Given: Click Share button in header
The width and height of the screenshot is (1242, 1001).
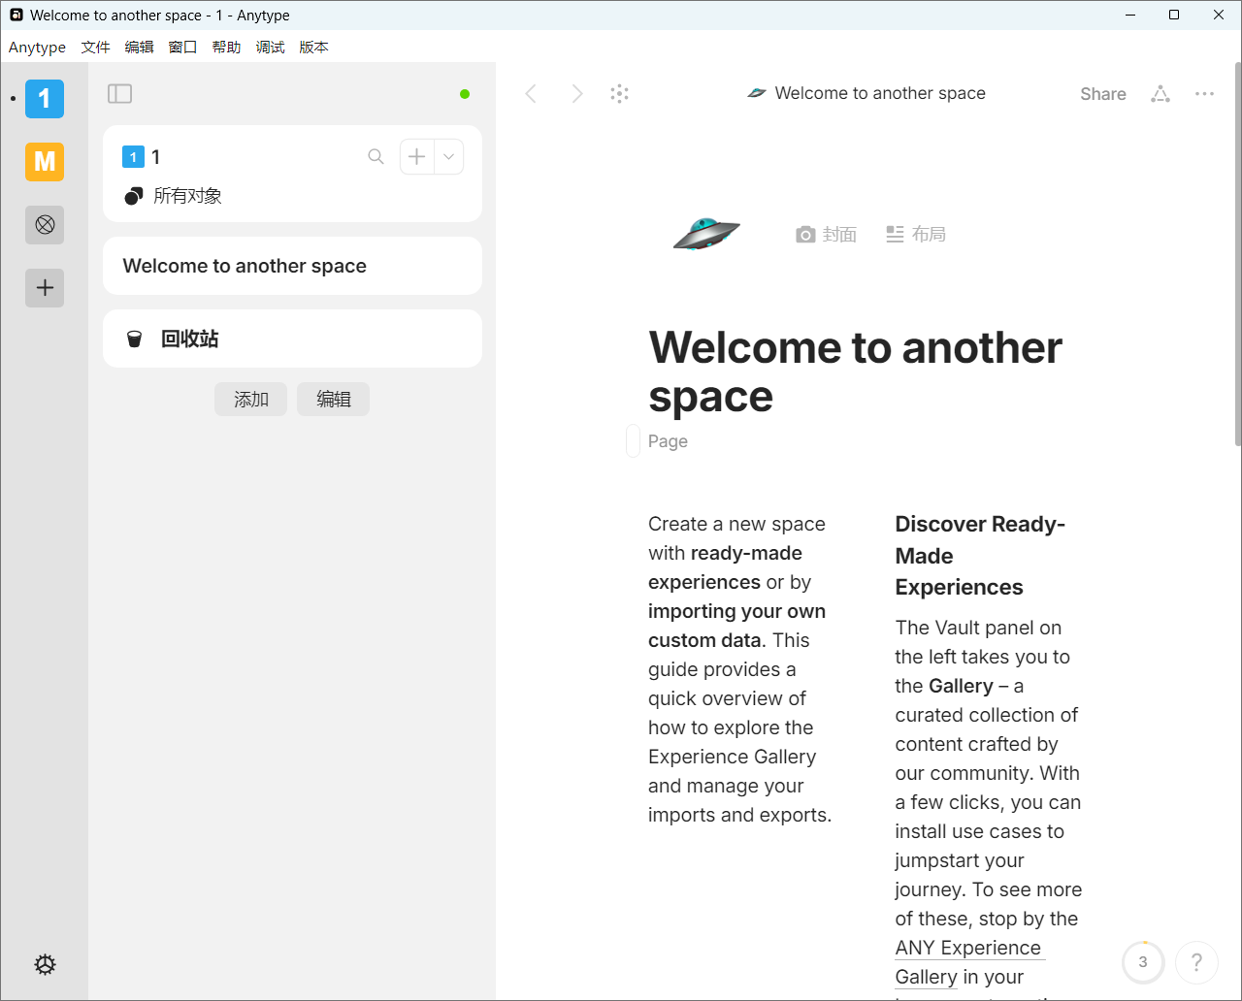Looking at the screenshot, I should tap(1103, 94).
